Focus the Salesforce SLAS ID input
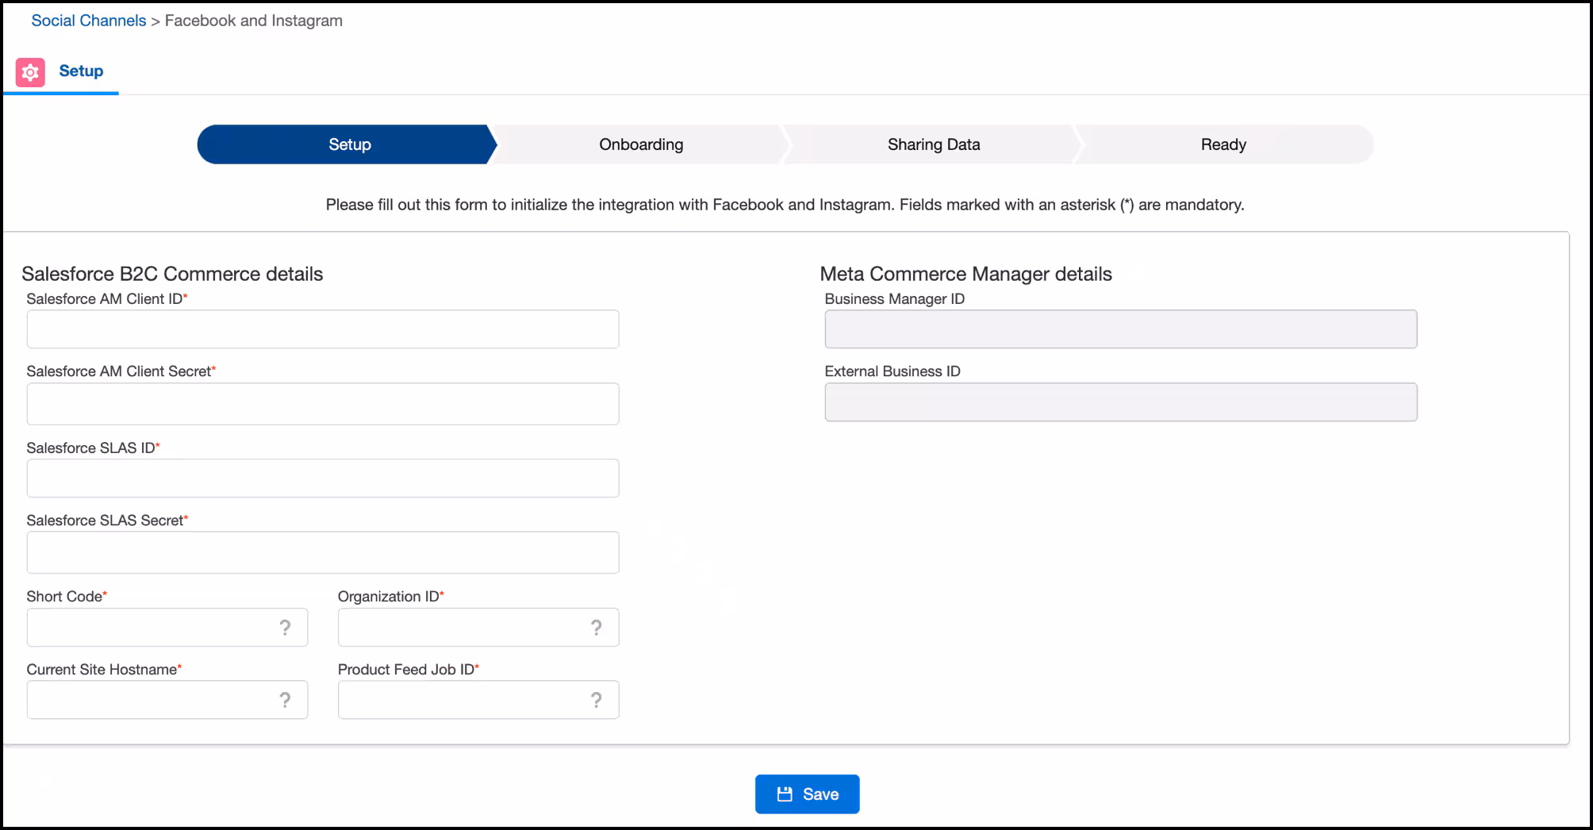 [x=323, y=478]
